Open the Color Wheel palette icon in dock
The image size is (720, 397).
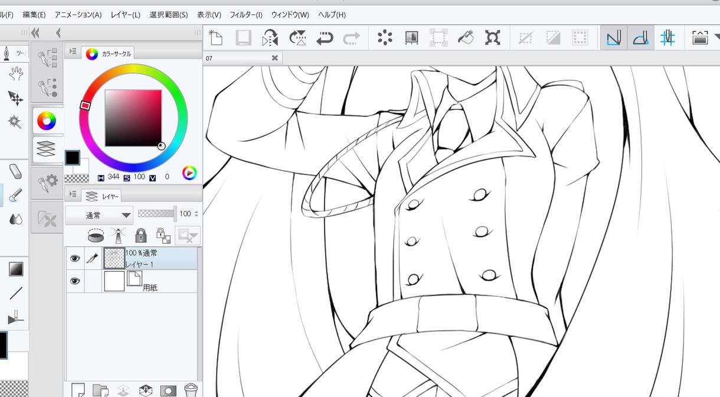pos(46,122)
